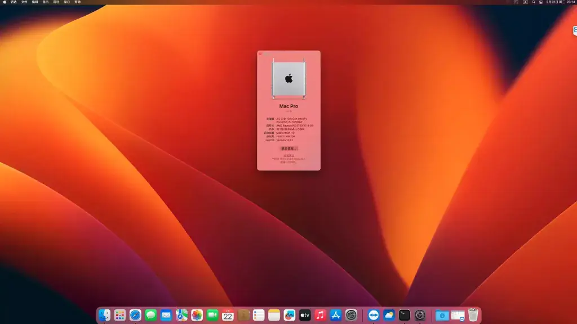Viewport: 577px width, 324px height.
Task: Open the Notes app
Action: [x=274, y=315]
